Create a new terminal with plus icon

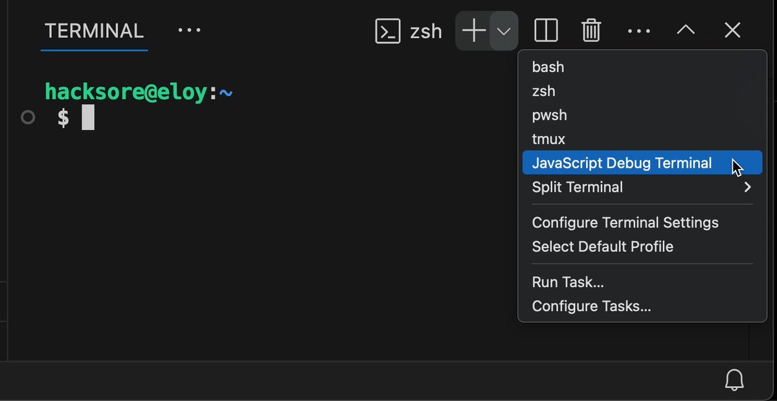[x=473, y=30]
